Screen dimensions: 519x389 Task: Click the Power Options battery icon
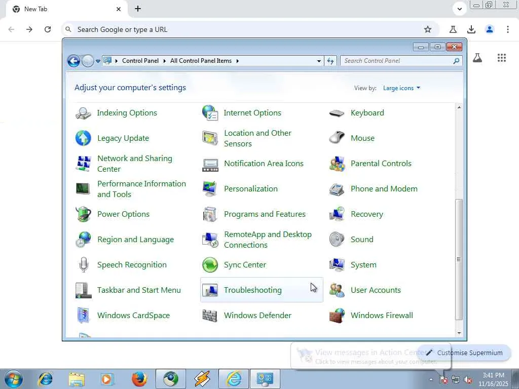tap(83, 214)
